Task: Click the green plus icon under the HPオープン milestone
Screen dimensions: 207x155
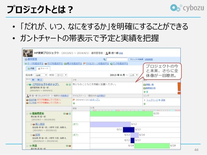Action: 74,104
